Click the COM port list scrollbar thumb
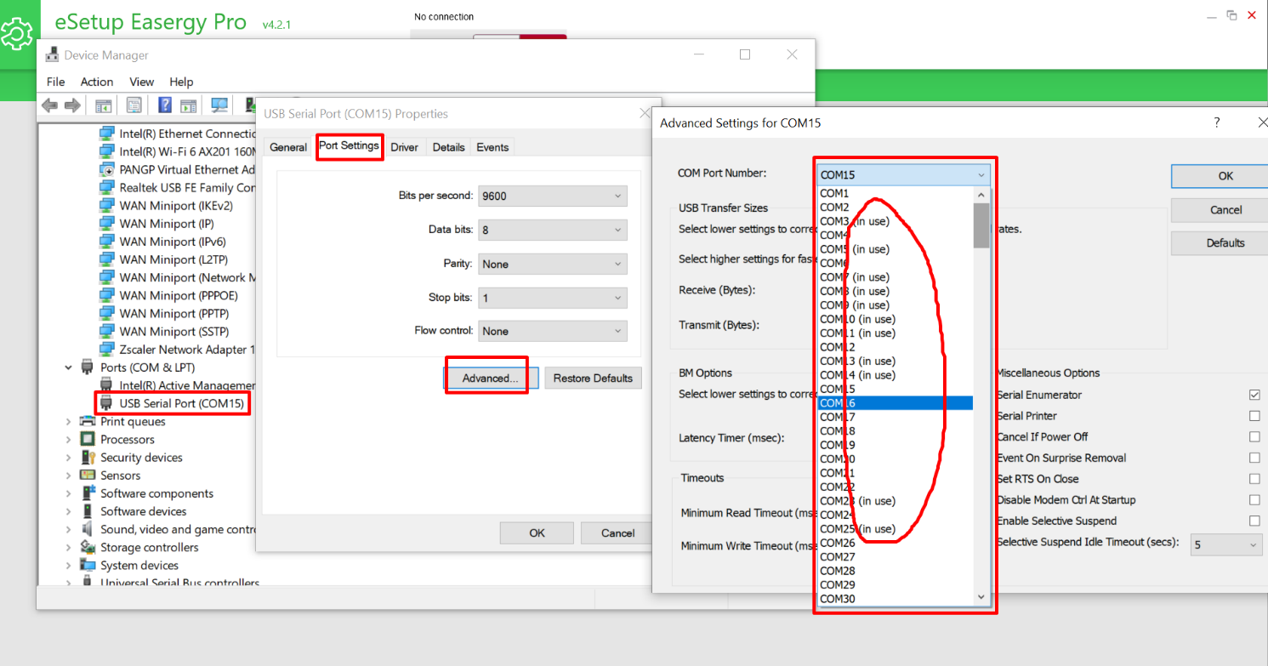 tap(981, 225)
